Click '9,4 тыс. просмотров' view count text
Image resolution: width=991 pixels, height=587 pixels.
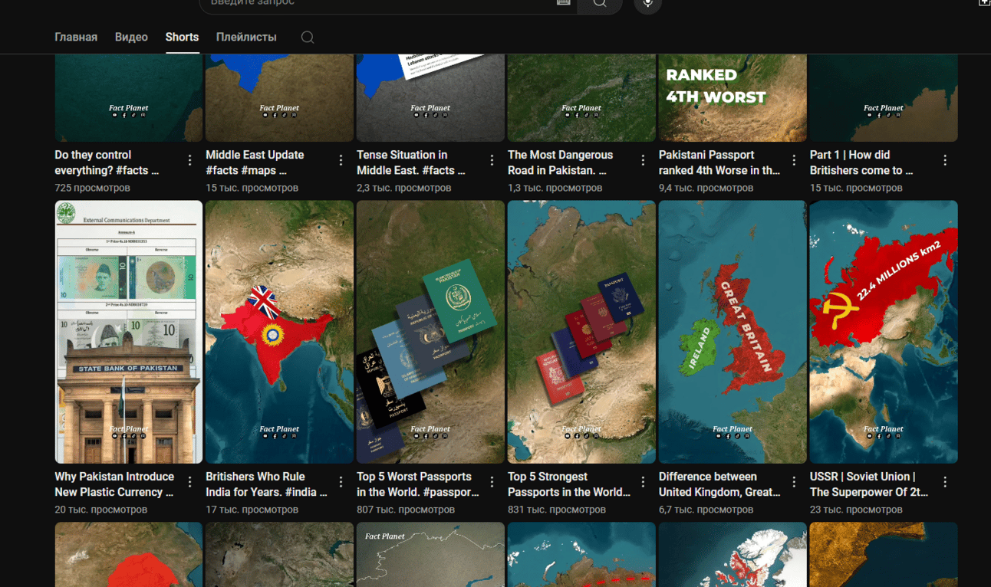tap(706, 188)
